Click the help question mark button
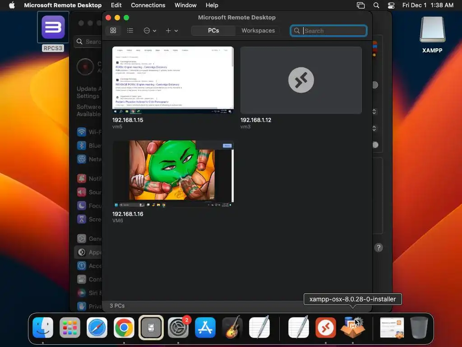 click(x=379, y=248)
